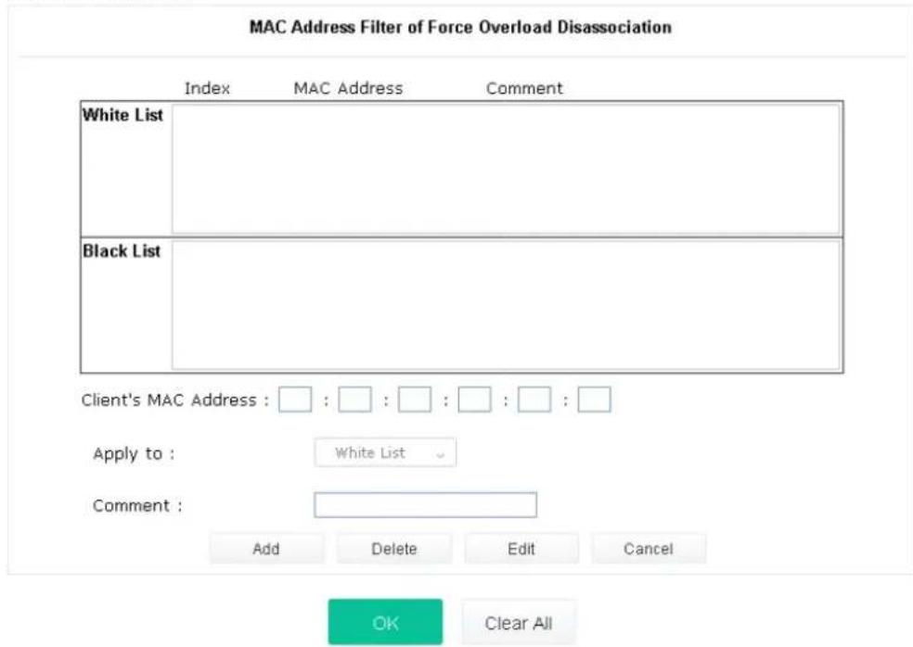Focus the fourth MAC address octet box
The image size is (913, 647).
tap(474, 400)
